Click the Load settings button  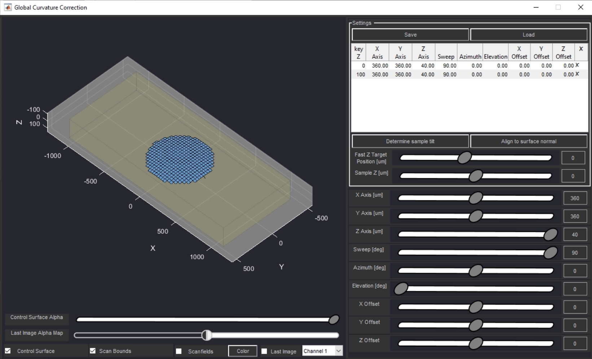[528, 35]
